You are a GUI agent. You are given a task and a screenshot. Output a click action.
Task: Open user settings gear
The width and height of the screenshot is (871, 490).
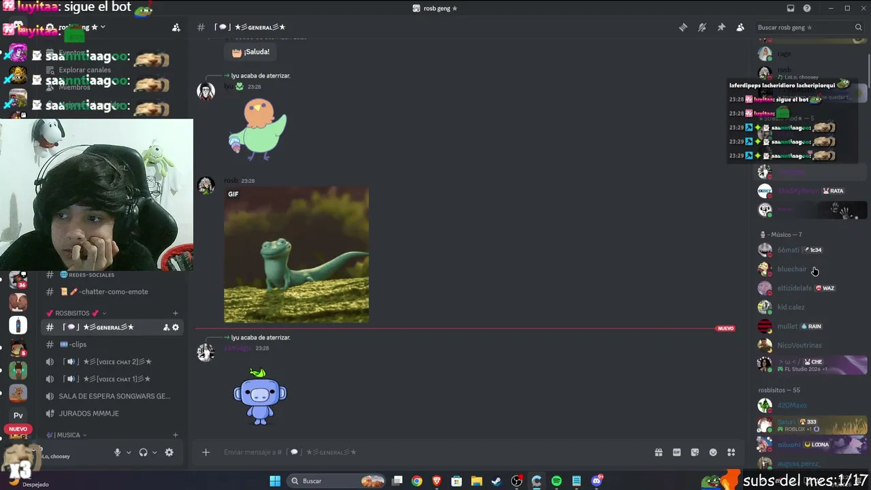point(169,452)
